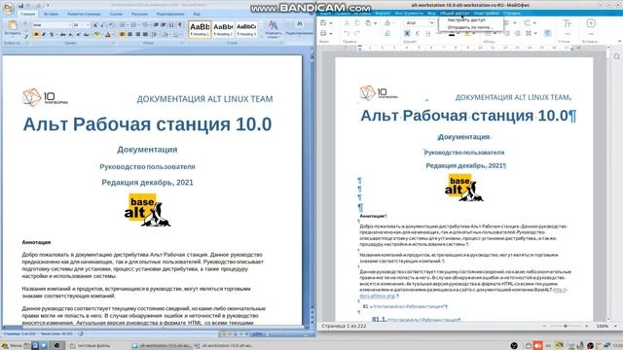Image resolution: width=623 pixels, height=350 pixels.
Task: Click numbered list icon in Word
Action: 133,25
